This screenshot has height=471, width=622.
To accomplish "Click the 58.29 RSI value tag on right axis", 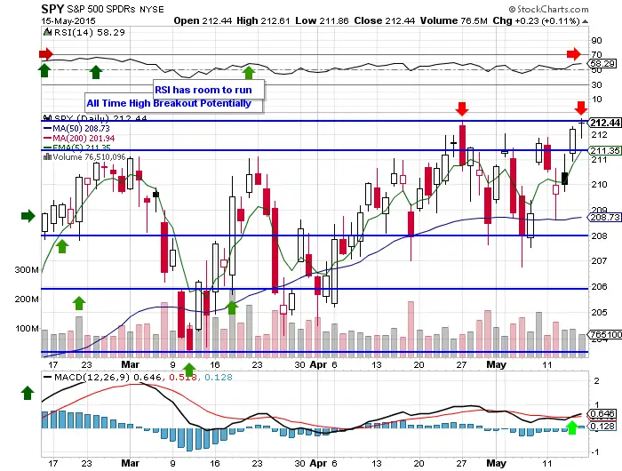I will [602, 63].
